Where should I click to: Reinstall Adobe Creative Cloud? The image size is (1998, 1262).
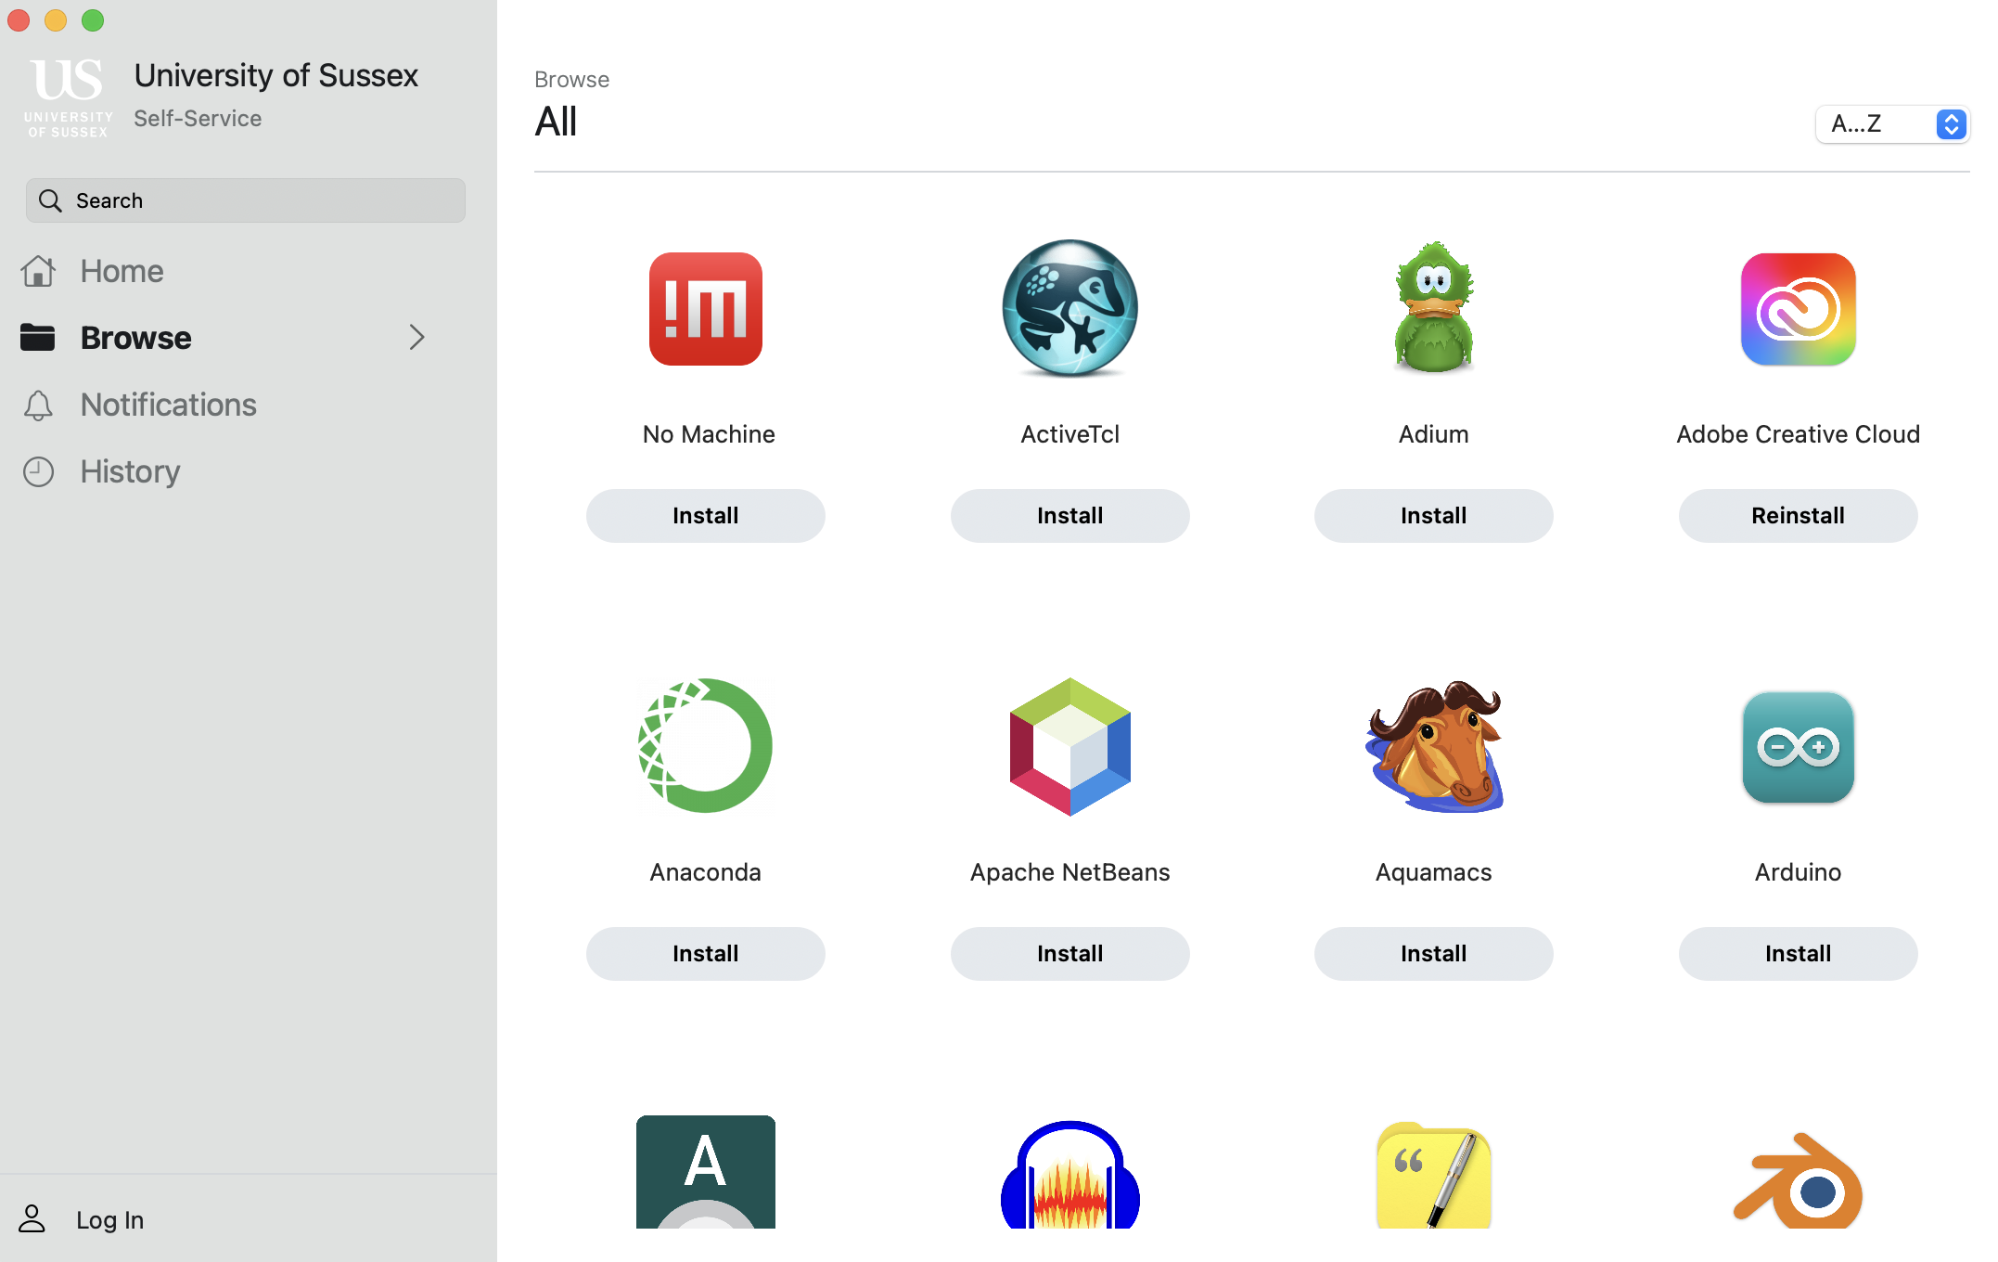[x=1798, y=516]
